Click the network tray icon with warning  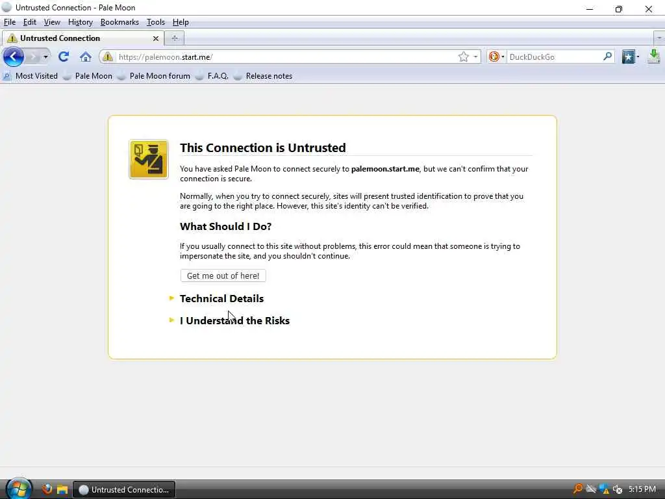pos(605,489)
